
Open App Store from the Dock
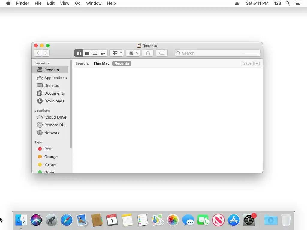(x=234, y=220)
